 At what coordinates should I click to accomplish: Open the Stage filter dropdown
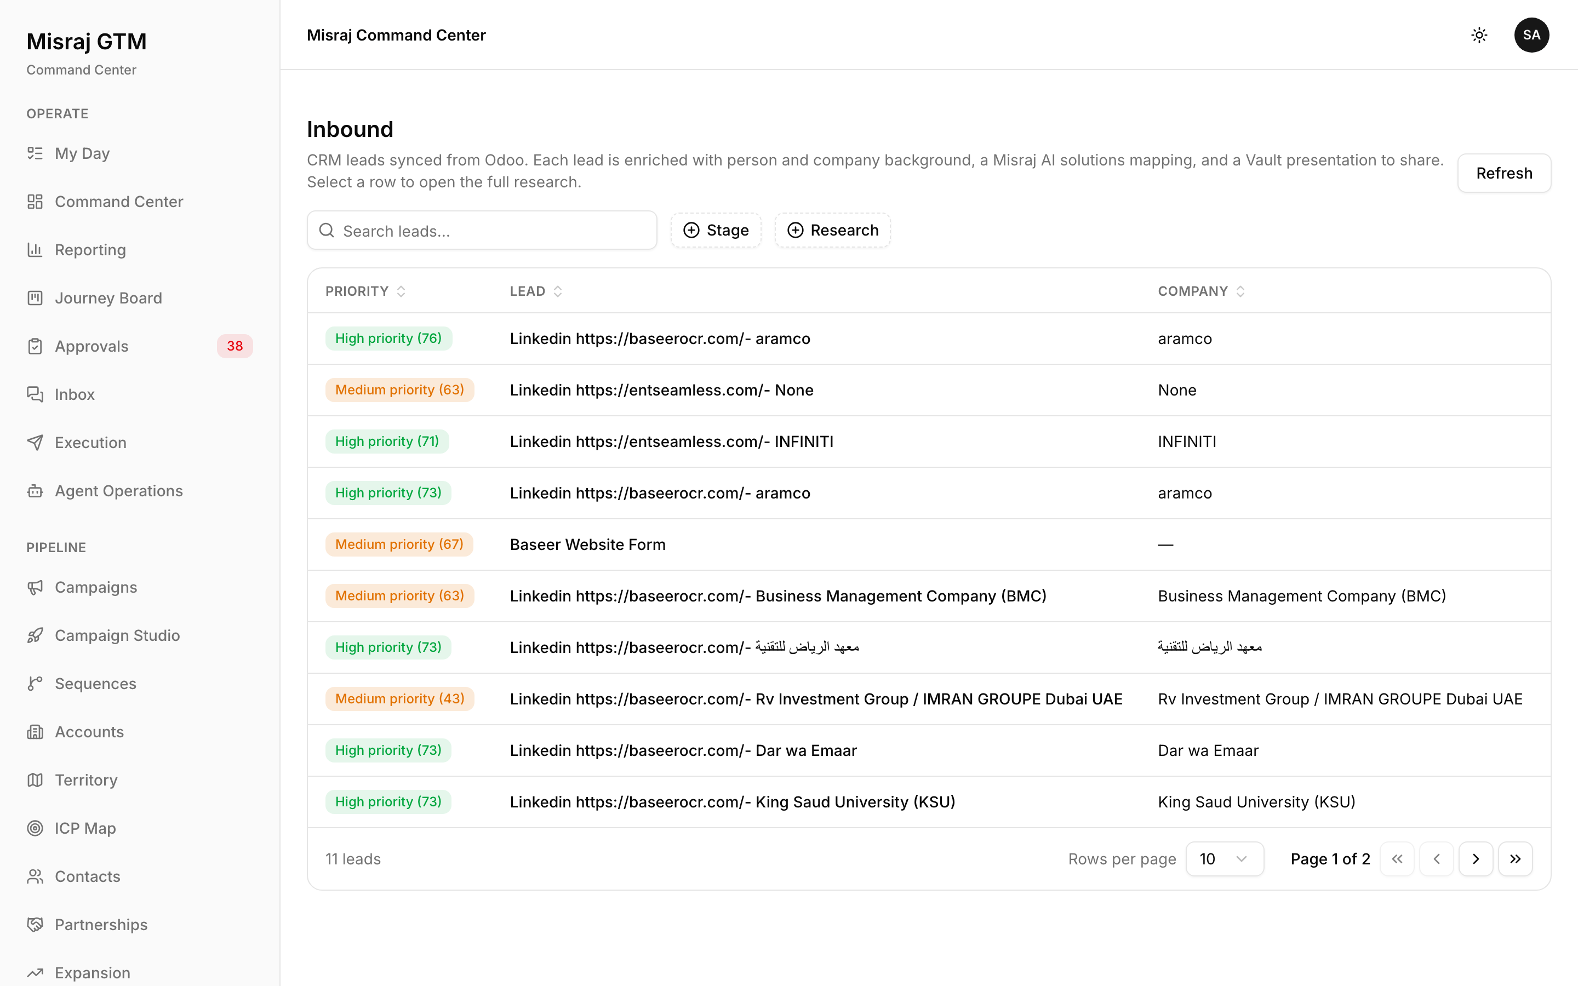click(716, 230)
